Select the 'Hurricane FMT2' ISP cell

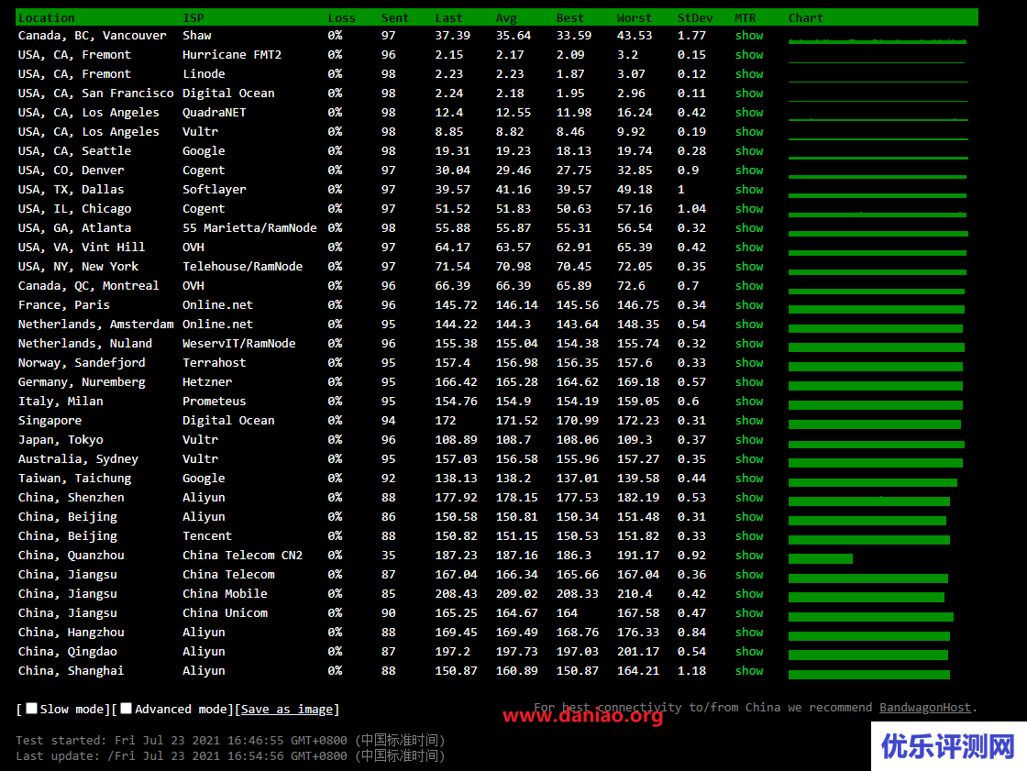point(232,54)
